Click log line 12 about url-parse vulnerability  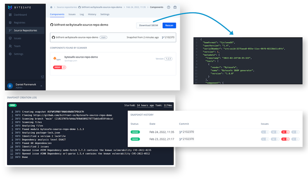point(80,154)
